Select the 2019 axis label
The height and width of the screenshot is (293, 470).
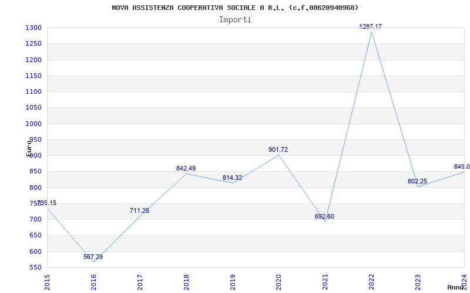pos(233,282)
